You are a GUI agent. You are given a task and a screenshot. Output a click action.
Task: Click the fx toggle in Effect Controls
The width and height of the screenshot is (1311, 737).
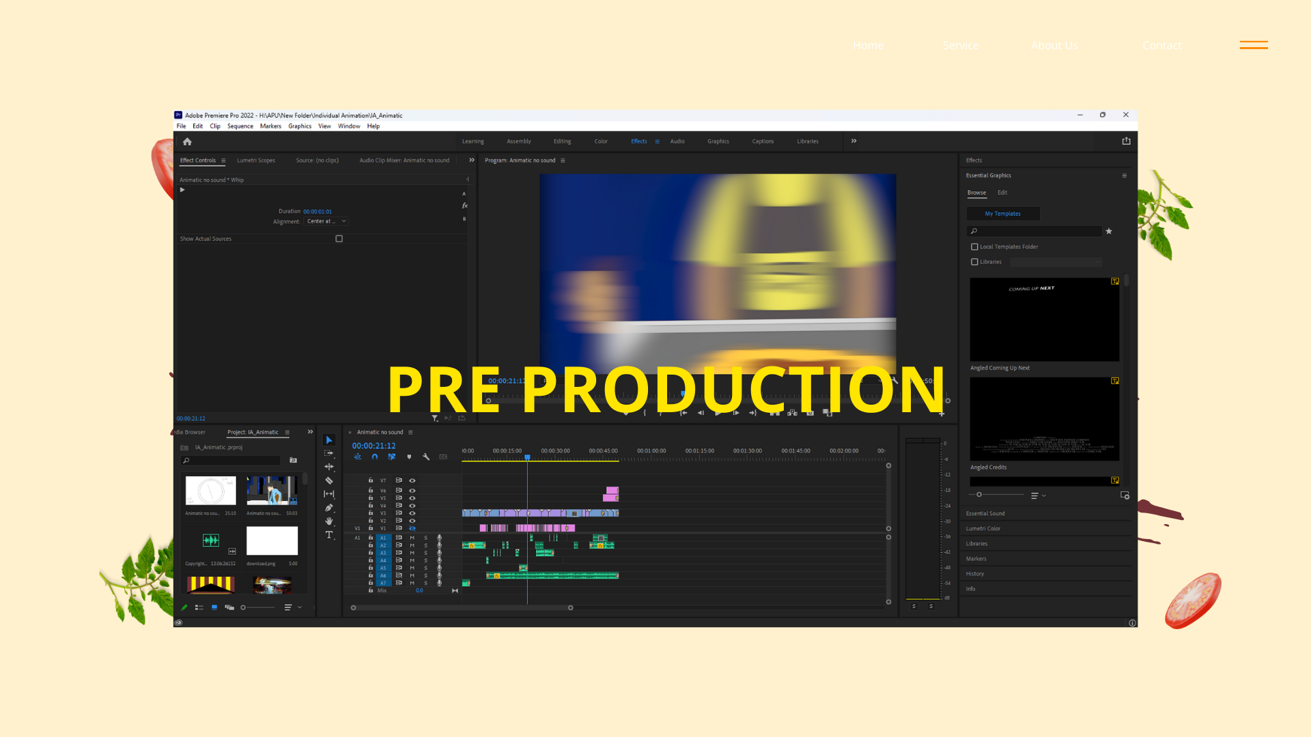tap(464, 205)
